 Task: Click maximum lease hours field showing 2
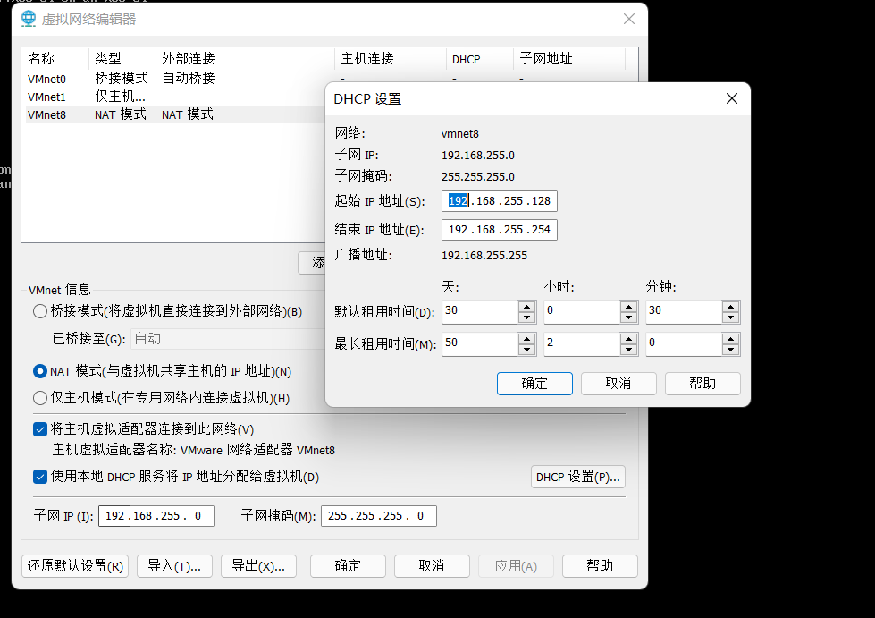[582, 344]
